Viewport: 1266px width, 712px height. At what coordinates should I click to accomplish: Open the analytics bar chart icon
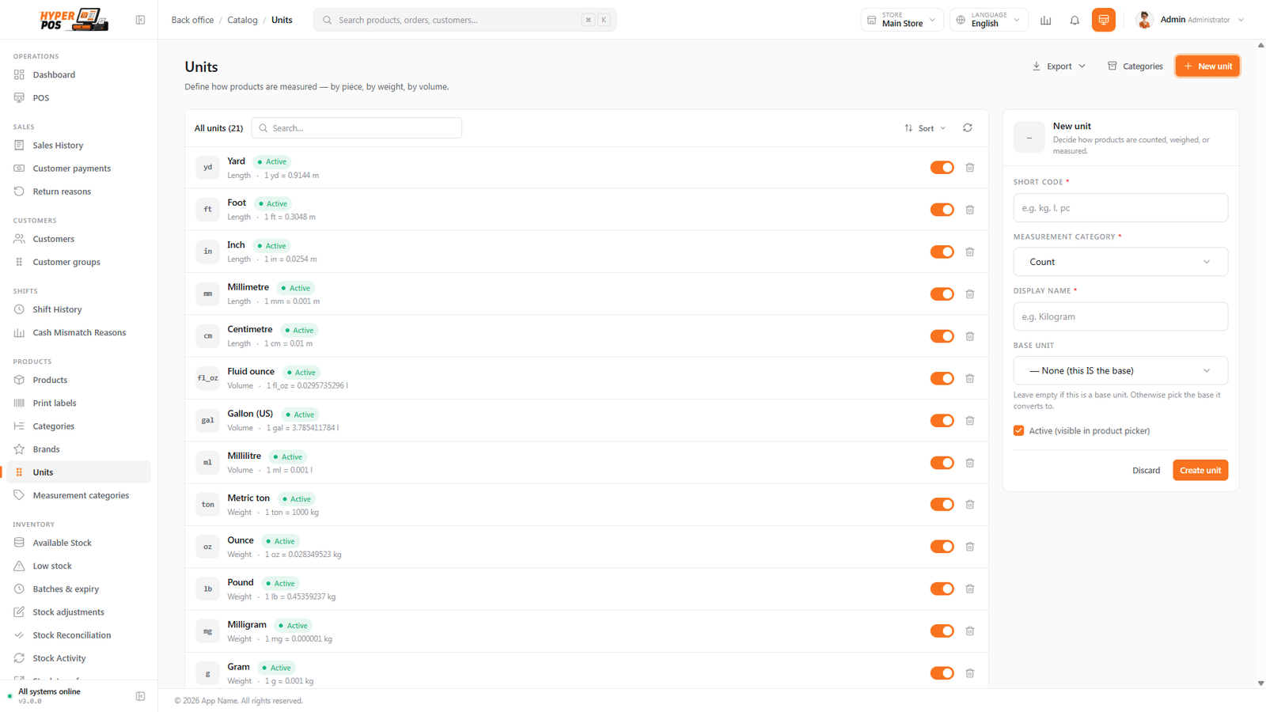tap(1045, 21)
